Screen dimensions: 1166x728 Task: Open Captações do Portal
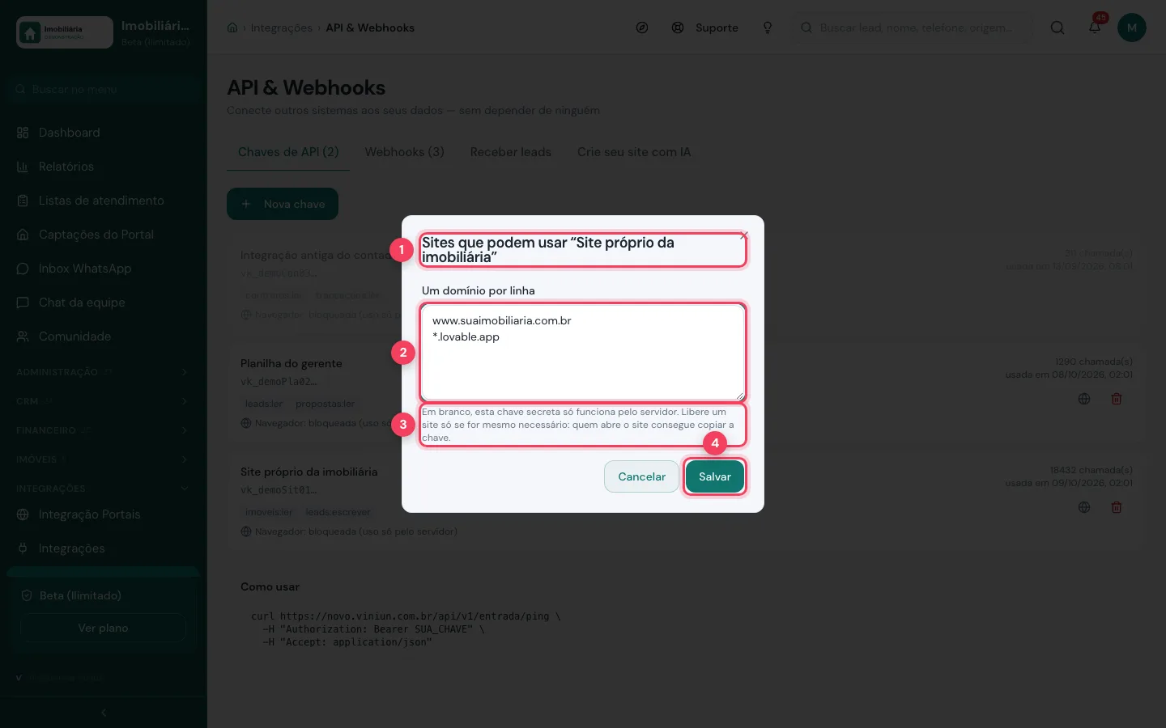(103, 235)
